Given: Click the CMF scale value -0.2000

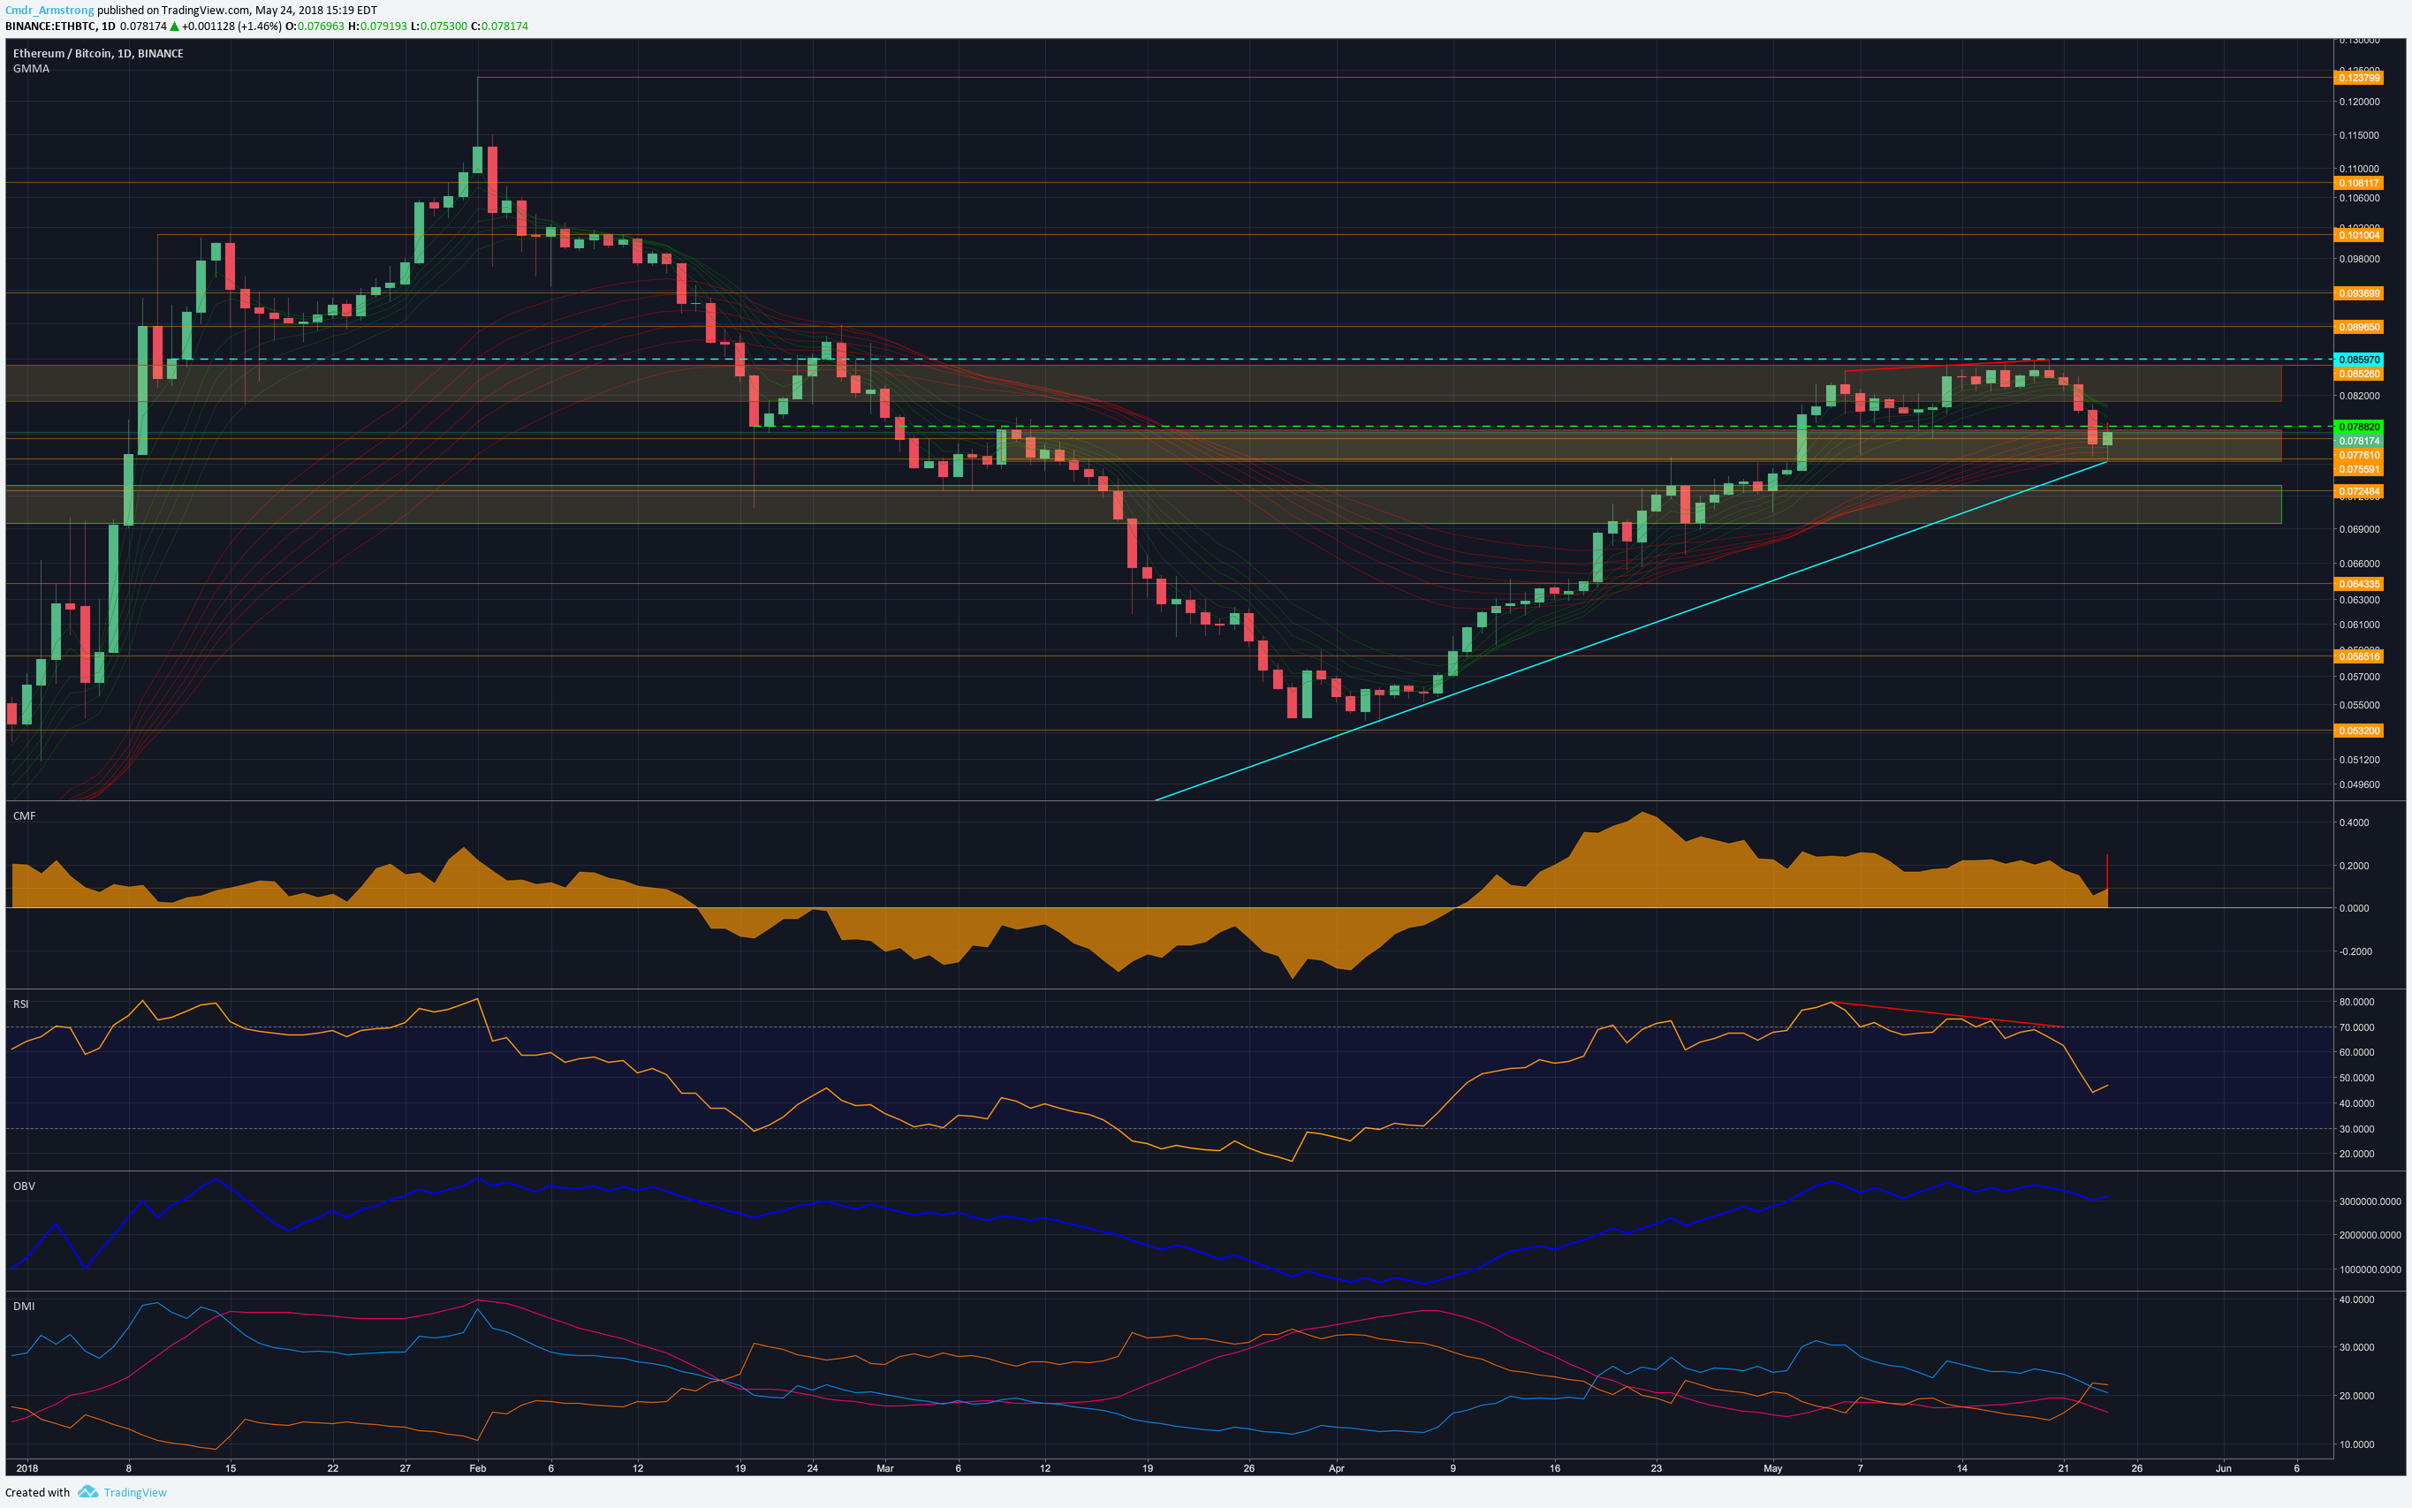Looking at the screenshot, I should click(x=2355, y=951).
